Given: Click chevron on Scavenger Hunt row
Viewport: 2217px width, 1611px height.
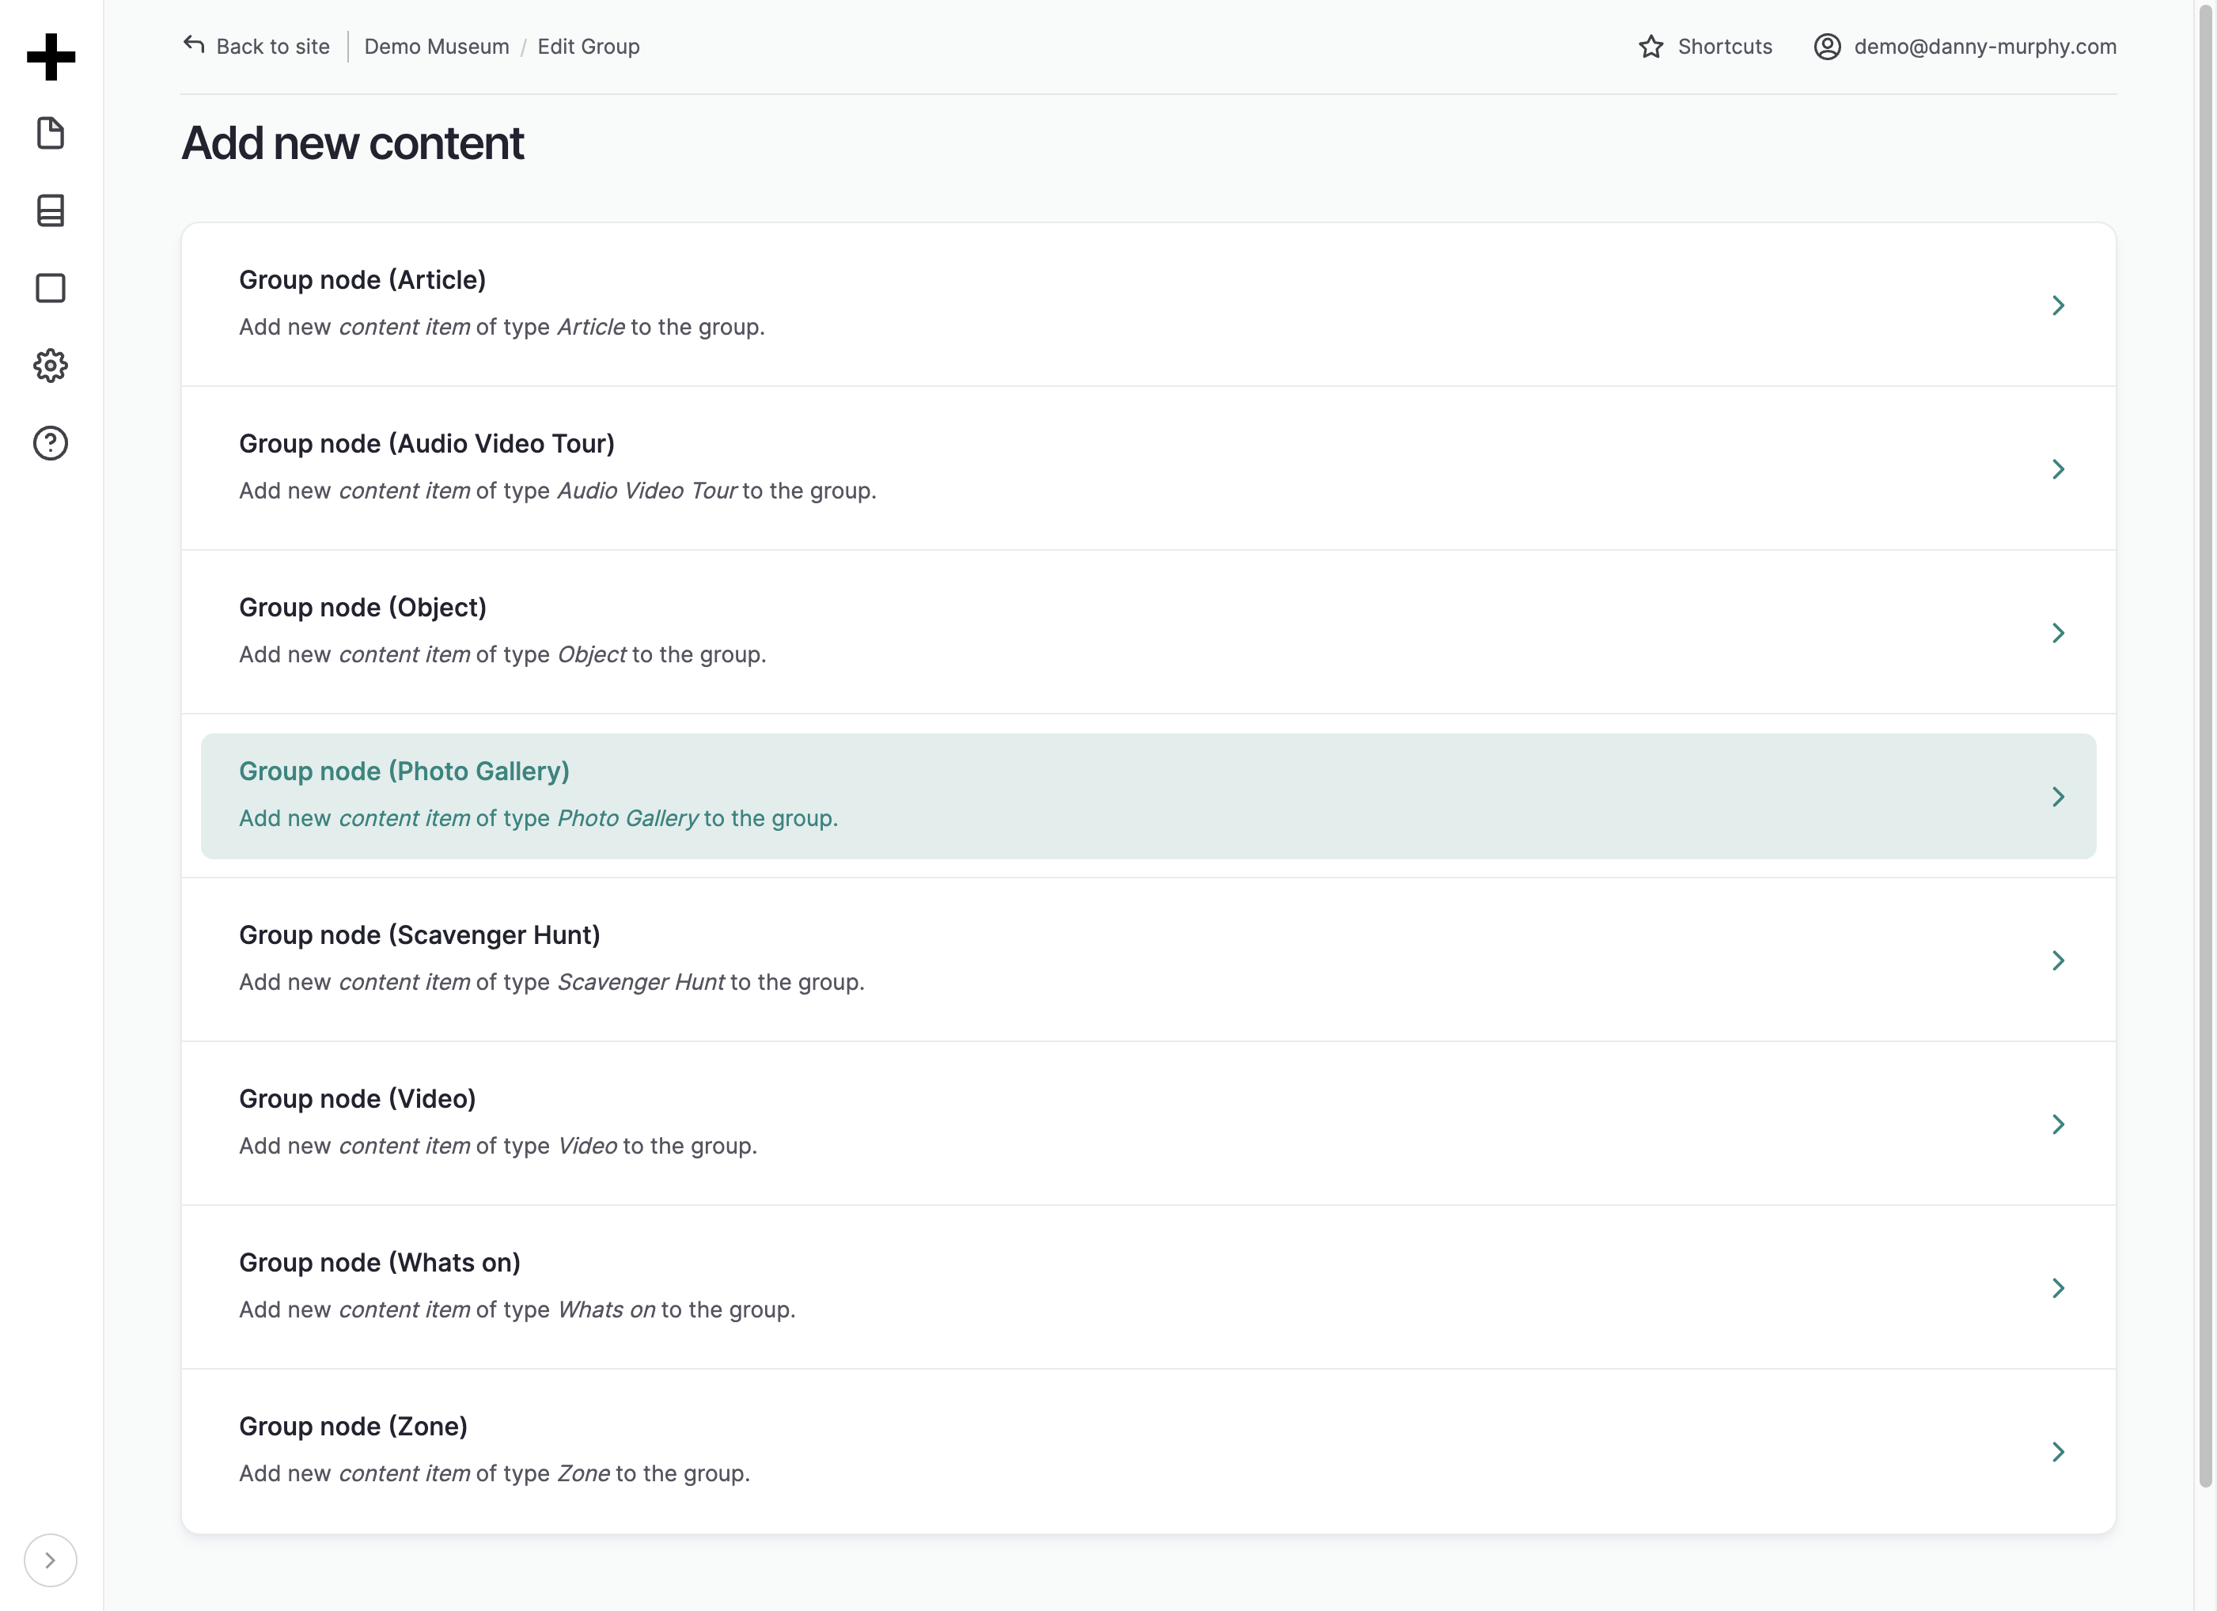Looking at the screenshot, I should [x=2059, y=960].
